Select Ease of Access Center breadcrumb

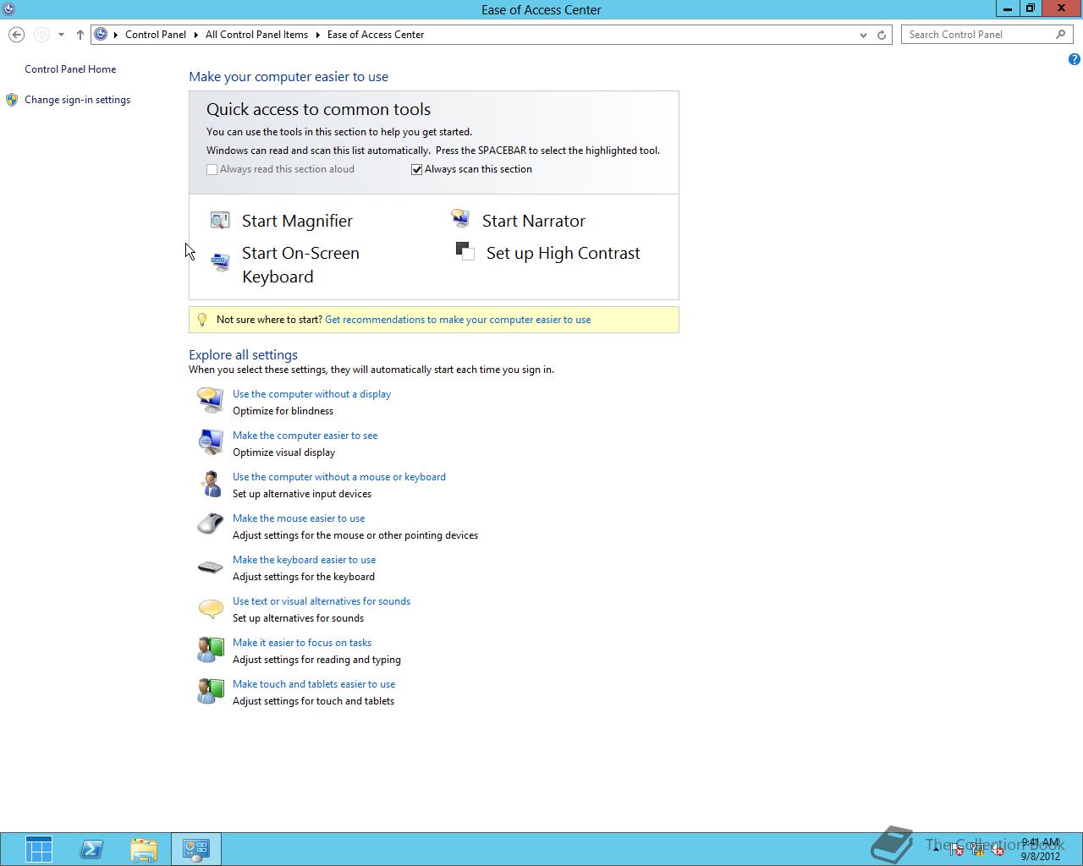(376, 35)
